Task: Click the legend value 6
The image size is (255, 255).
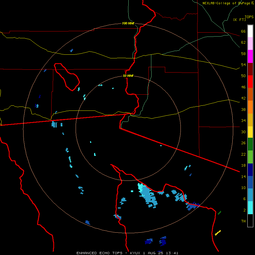Action: point(244,199)
